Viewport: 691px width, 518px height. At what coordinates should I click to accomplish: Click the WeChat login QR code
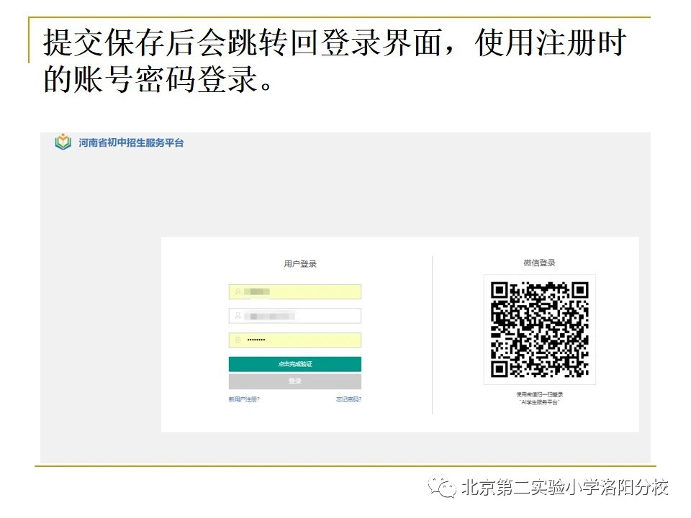541,330
